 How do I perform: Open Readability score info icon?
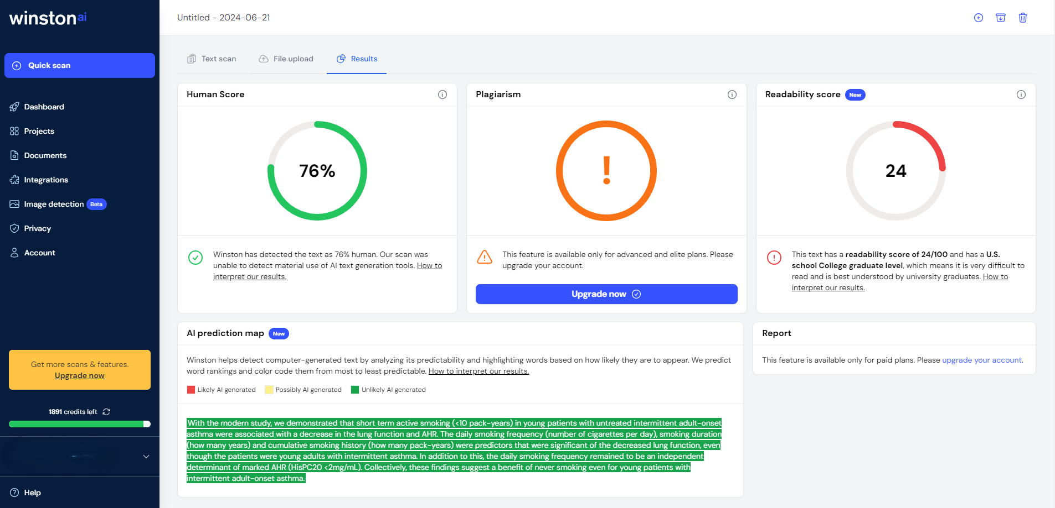[x=1021, y=95]
